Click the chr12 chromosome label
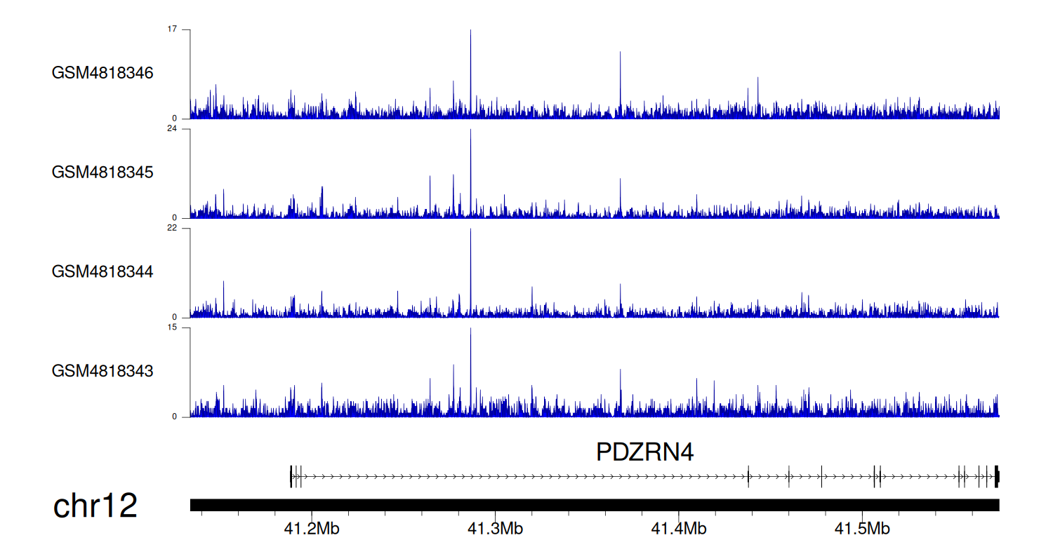Viewport: 1053px width, 547px height. point(95,506)
